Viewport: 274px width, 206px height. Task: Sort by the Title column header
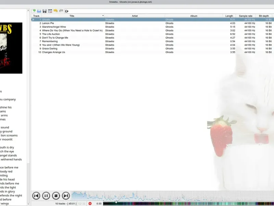pyautogui.click(x=72, y=16)
